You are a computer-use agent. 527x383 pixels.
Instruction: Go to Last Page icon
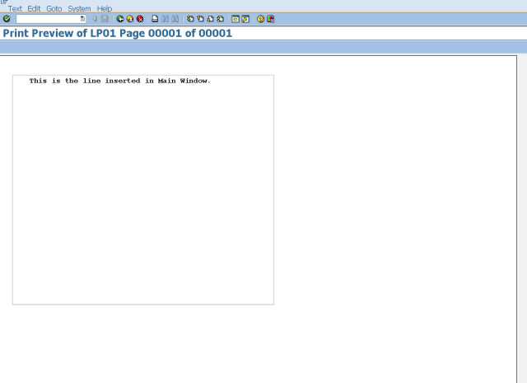pyautogui.click(x=220, y=19)
